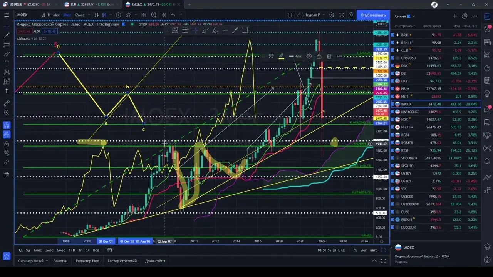Undo last chart action

173,15
